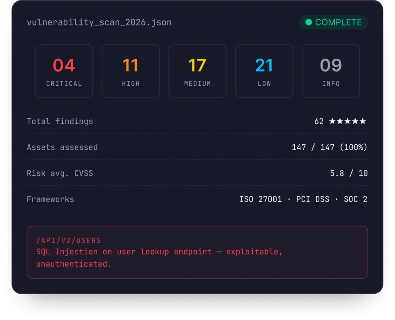Viewport: 395px width, 320px height.
Task: Select the file name vulnerability_scan_2026.json
Action: 99,22
